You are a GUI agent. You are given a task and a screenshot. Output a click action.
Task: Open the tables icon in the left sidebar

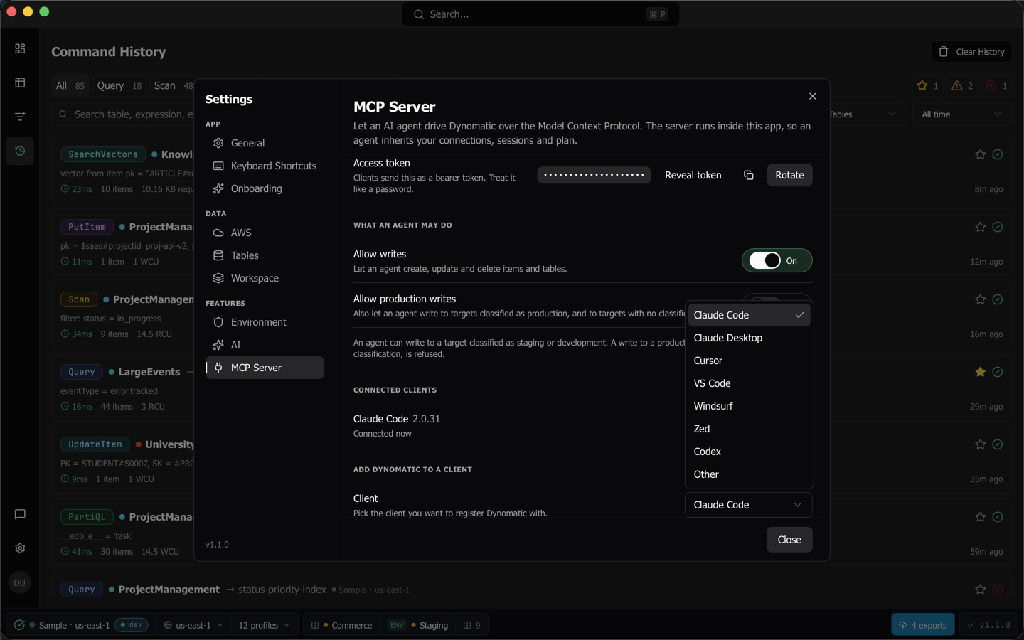[20, 82]
